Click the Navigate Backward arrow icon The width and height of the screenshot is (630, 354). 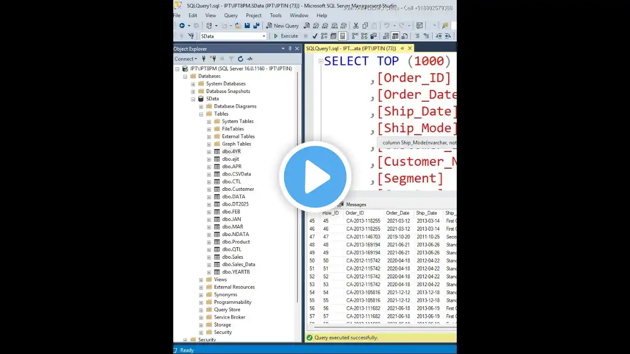182,26
